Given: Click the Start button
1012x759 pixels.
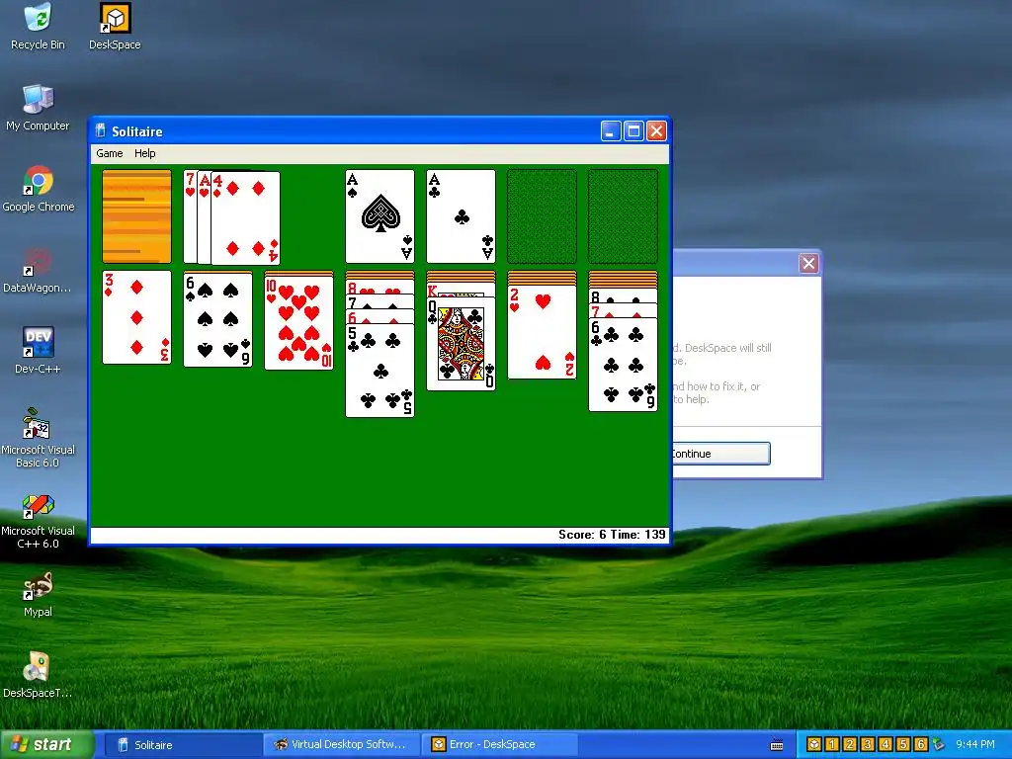Looking at the screenshot, I should click(46, 745).
